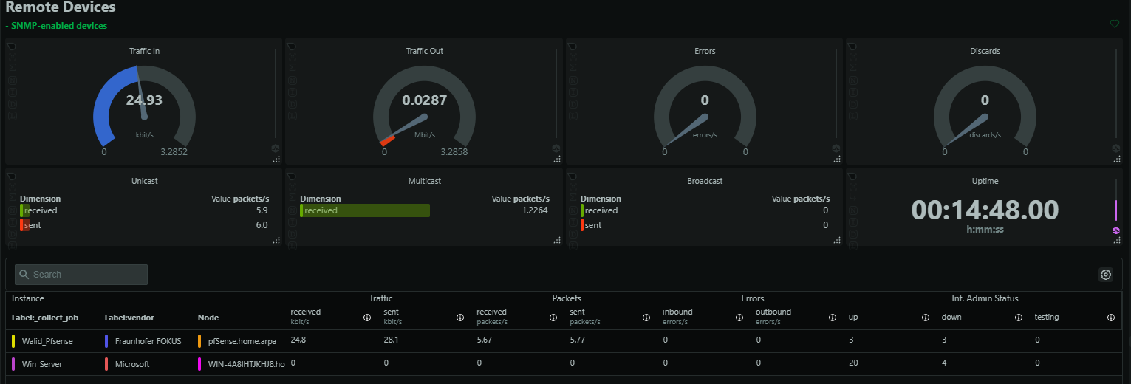Click anomaly rate icon in Discards card
Viewport: 1131px width, 384px height.
pos(1116,148)
